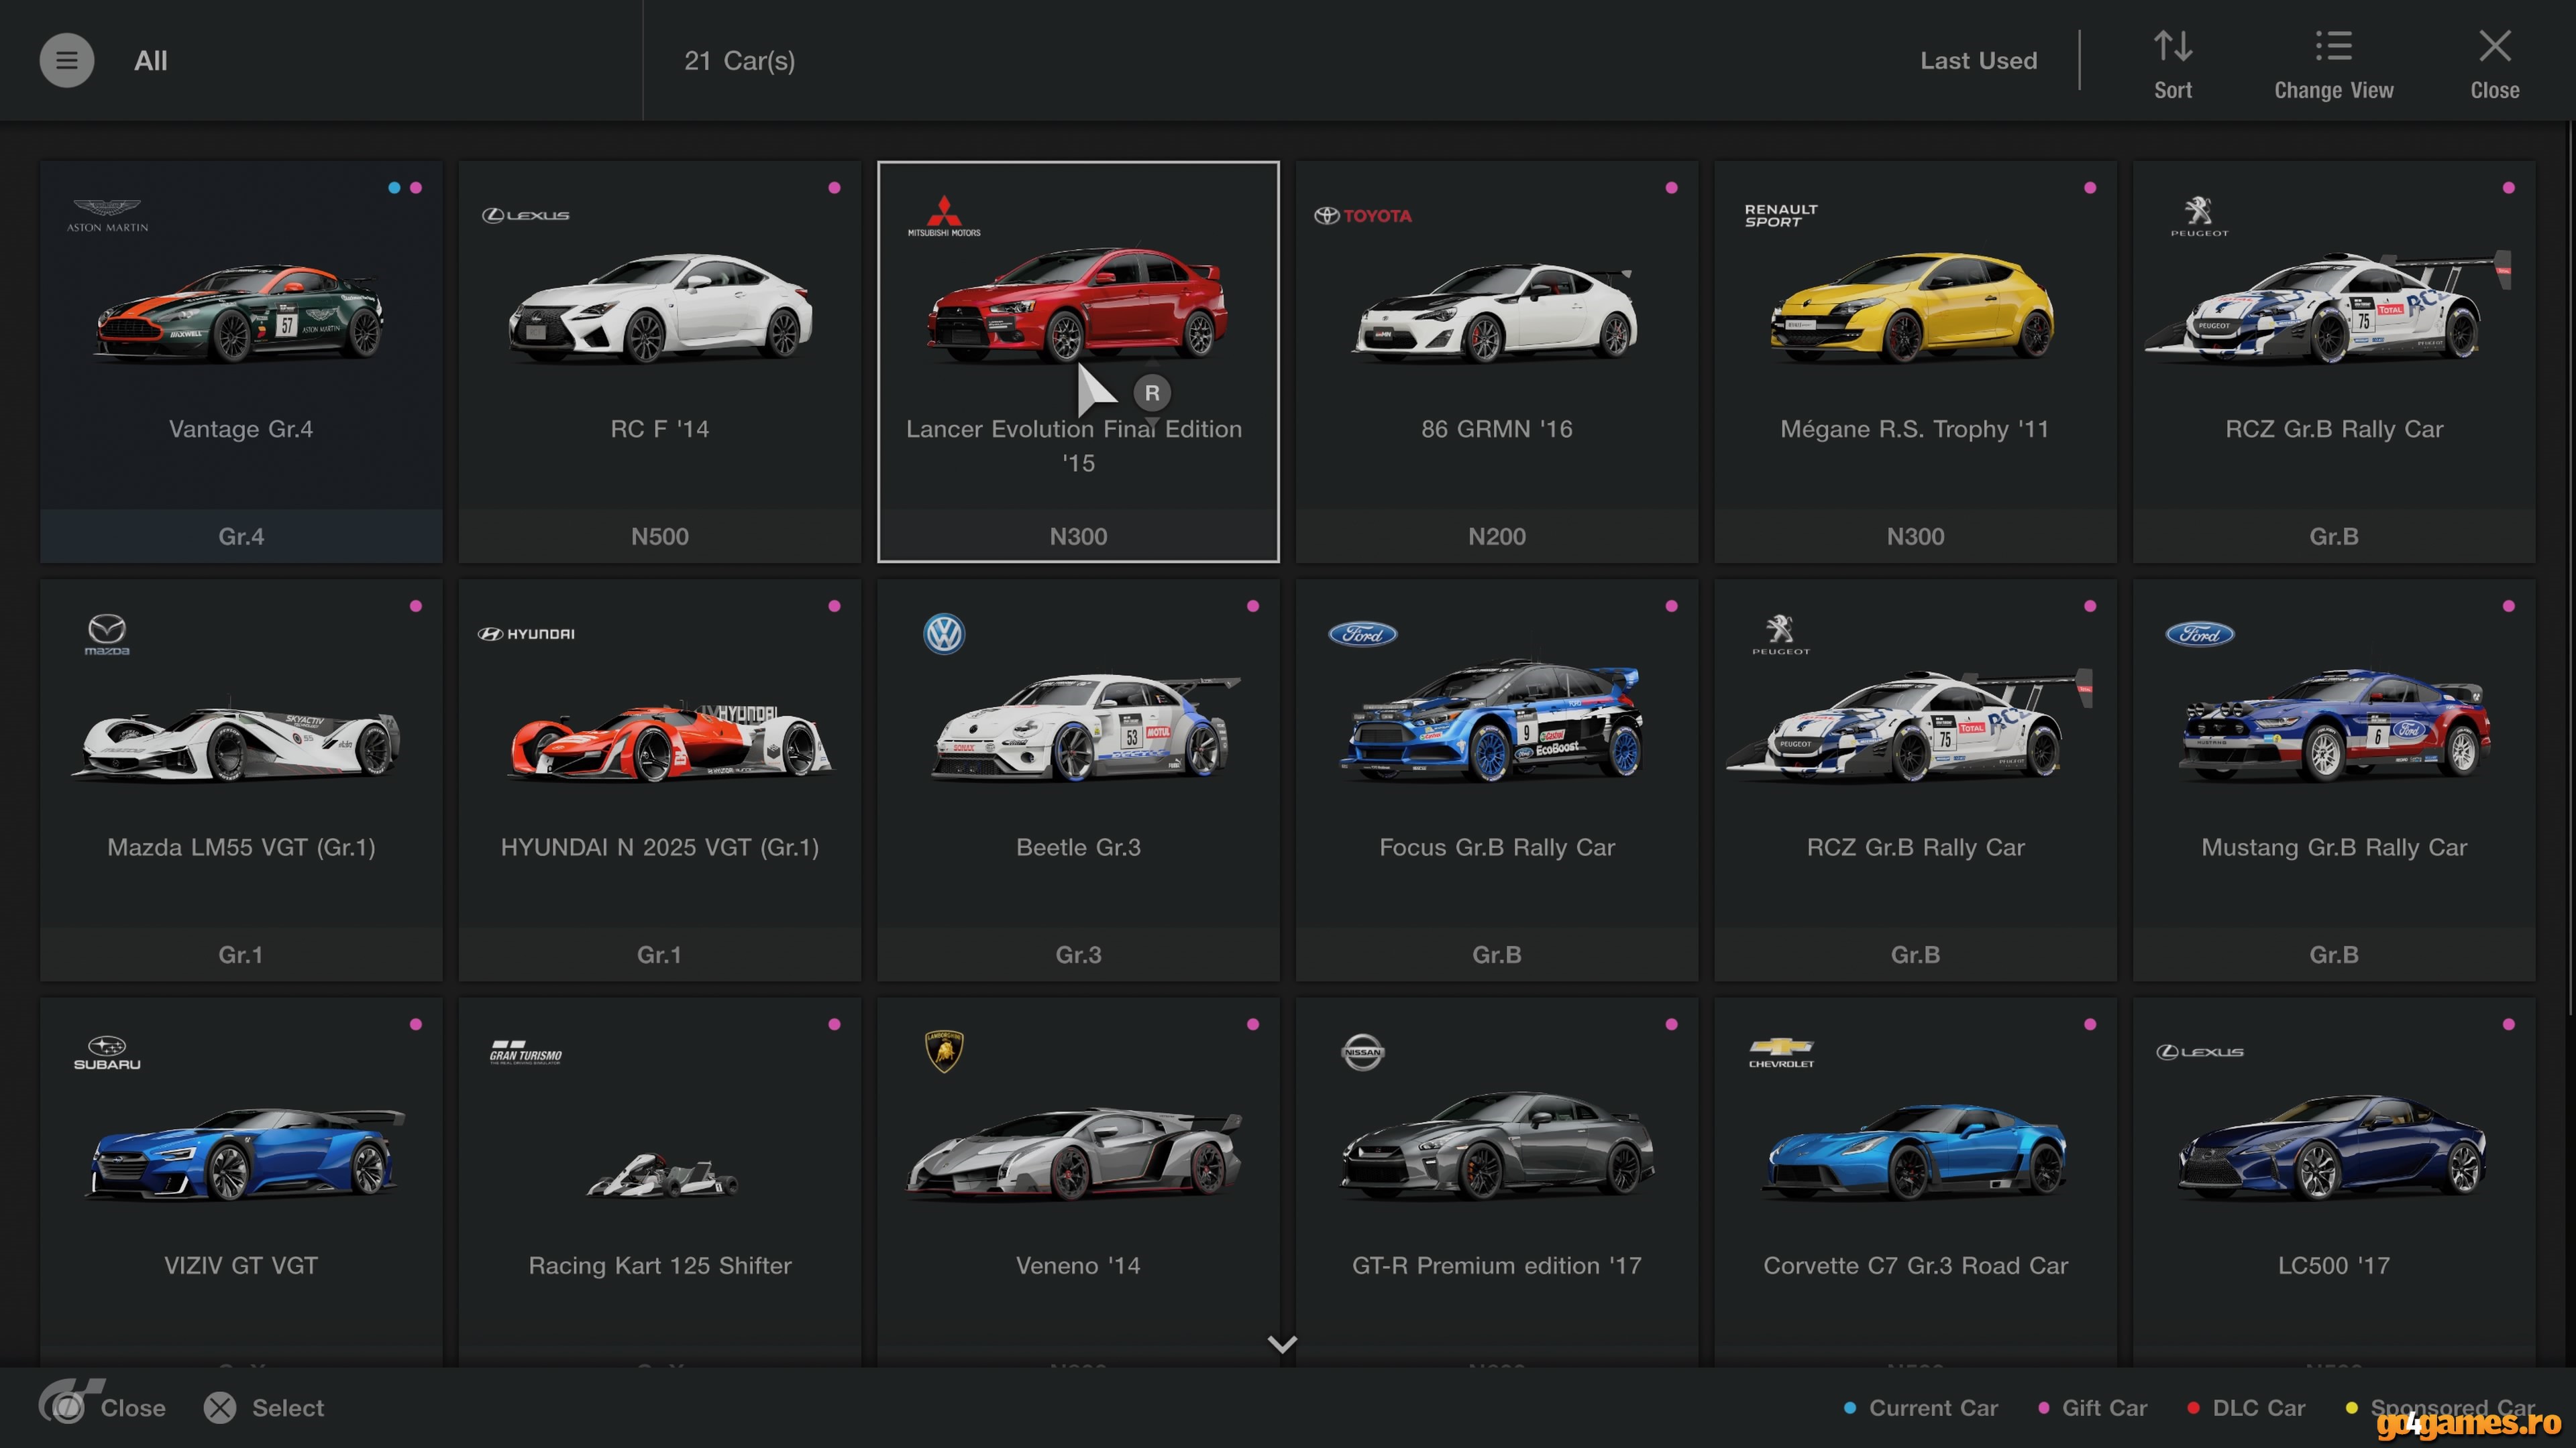Select the All category label
This screenshot has height=1448, width=2576.
151,60
